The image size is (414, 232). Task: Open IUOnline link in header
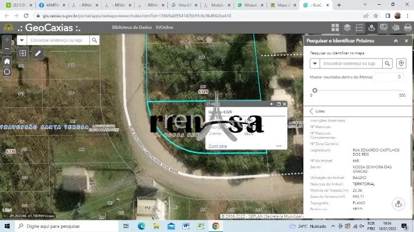tap(164, 27)
